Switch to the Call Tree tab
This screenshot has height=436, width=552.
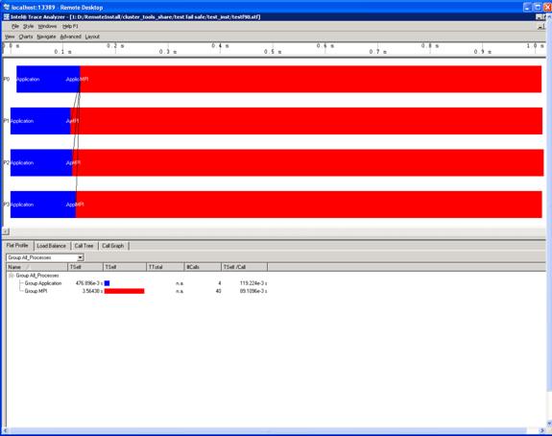tap(84, 246)
